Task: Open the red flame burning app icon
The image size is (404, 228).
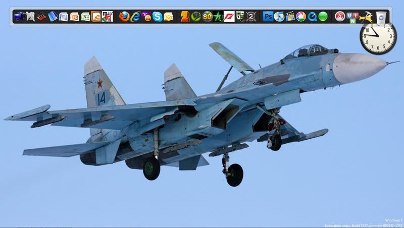Action: [x=340, y=17]
